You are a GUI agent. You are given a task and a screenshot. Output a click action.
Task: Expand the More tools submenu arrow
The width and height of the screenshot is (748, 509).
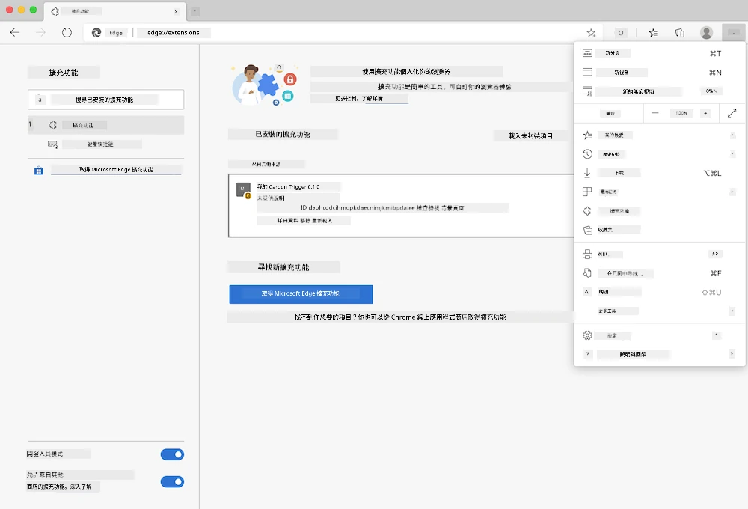point(732,311)
